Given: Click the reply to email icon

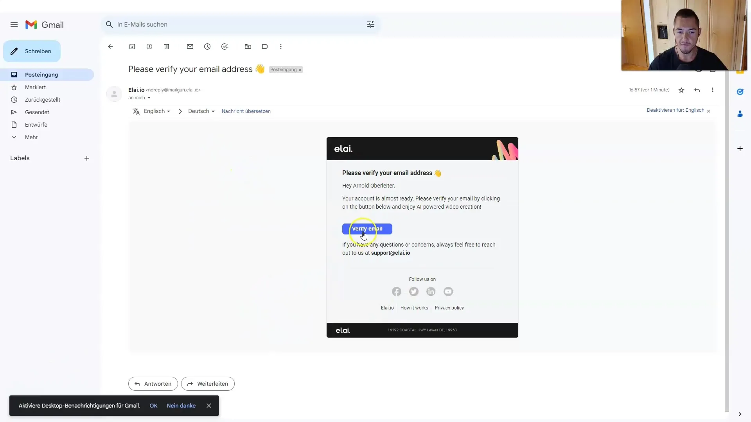Looking at the screenshot, I should click(x=697, y=89).
